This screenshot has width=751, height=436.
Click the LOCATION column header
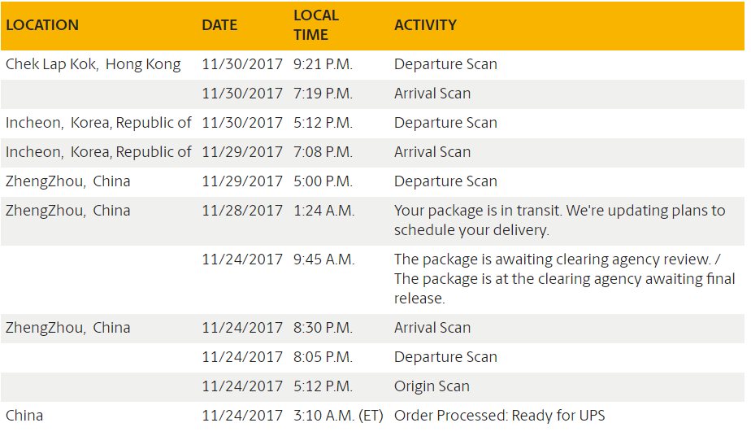tap(42, 25)
